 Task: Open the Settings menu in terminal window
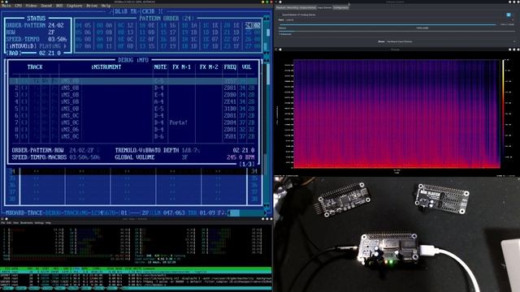tap(39, 223)
